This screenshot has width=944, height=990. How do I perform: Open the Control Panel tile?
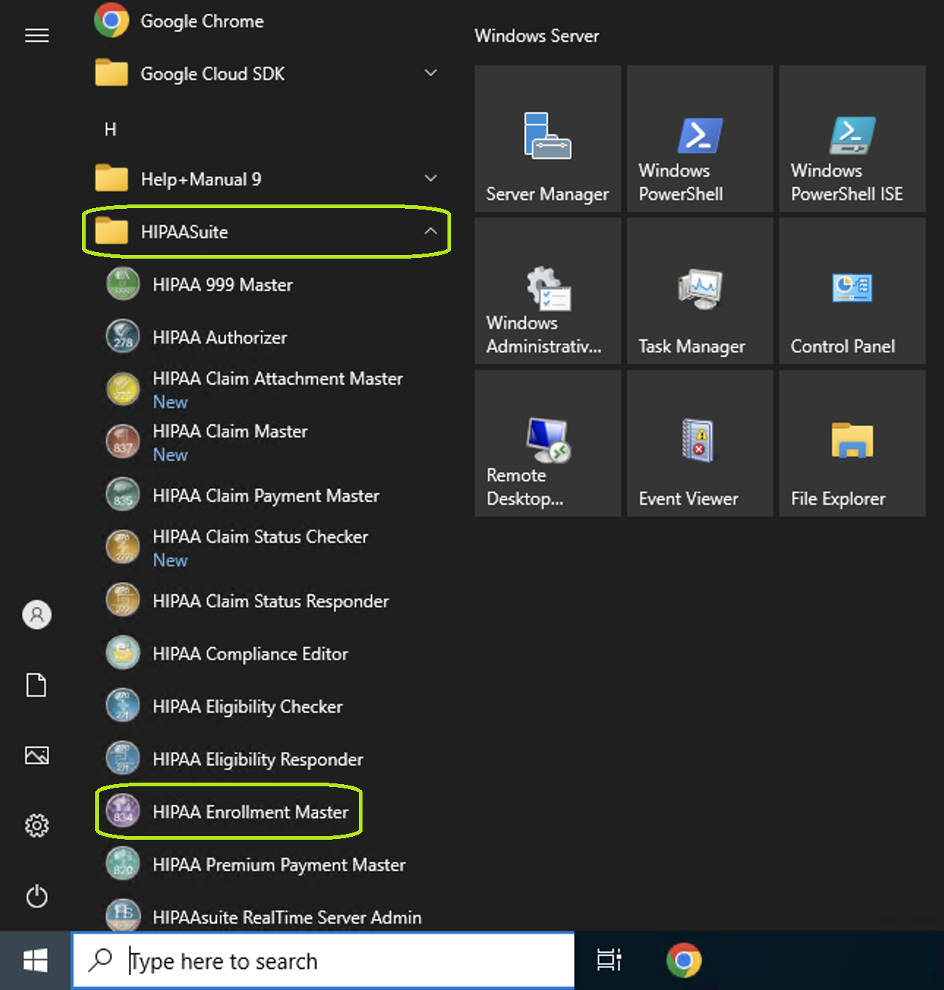click(852, 291)
